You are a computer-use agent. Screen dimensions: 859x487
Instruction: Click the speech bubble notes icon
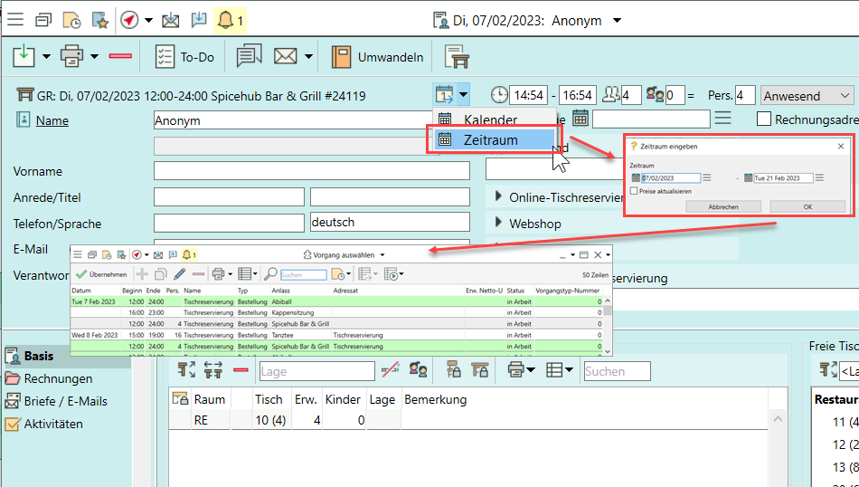[249, 57]
